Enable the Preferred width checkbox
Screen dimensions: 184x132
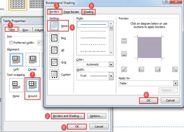click(11, 43)
